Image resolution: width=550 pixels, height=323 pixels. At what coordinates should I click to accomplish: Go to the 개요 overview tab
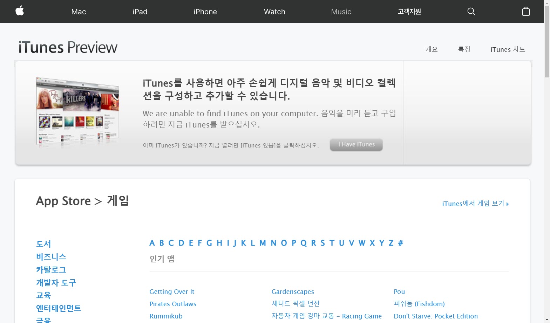pos(432,49)
